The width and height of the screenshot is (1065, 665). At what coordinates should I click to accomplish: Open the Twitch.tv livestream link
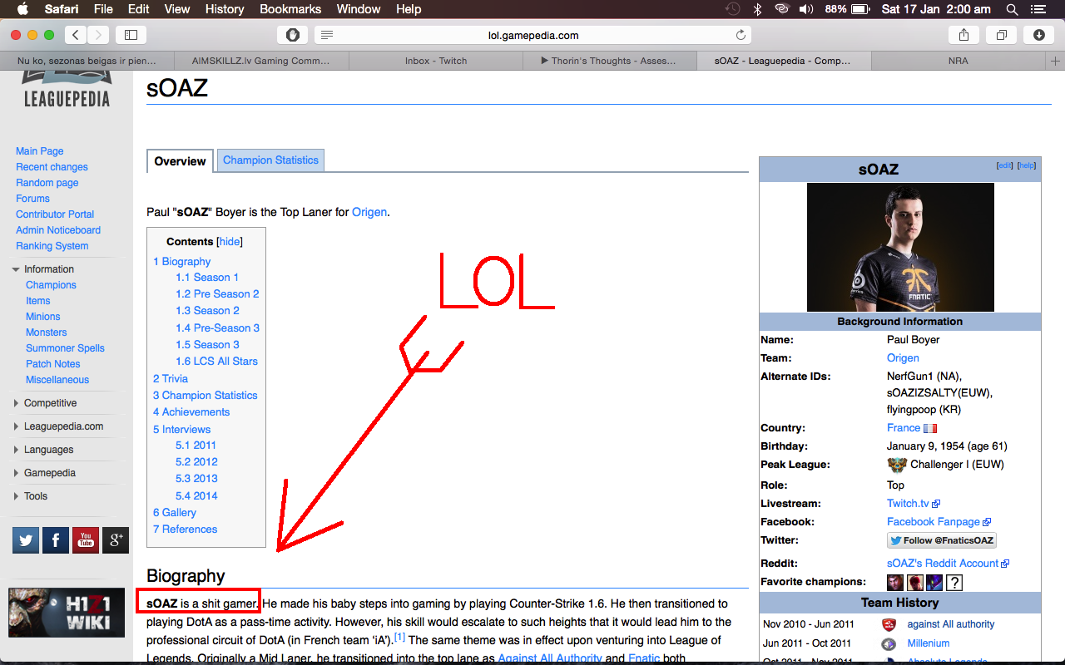[913, 504]
